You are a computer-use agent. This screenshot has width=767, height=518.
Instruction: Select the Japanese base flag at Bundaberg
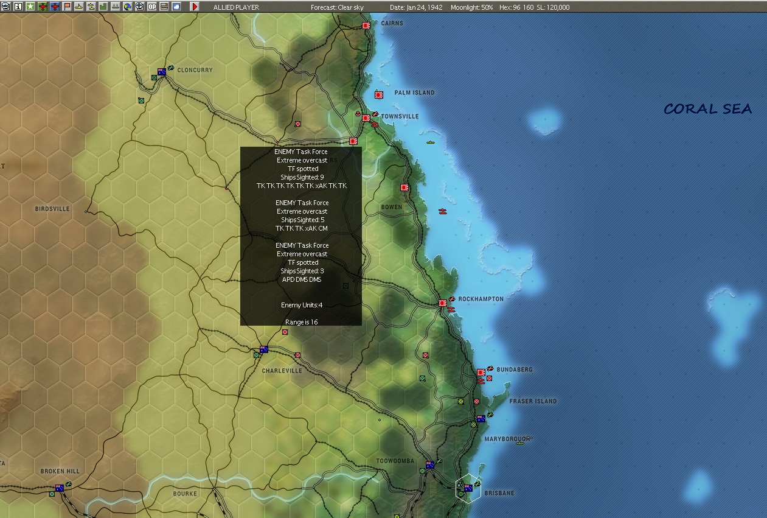click(x=481, y=373)
